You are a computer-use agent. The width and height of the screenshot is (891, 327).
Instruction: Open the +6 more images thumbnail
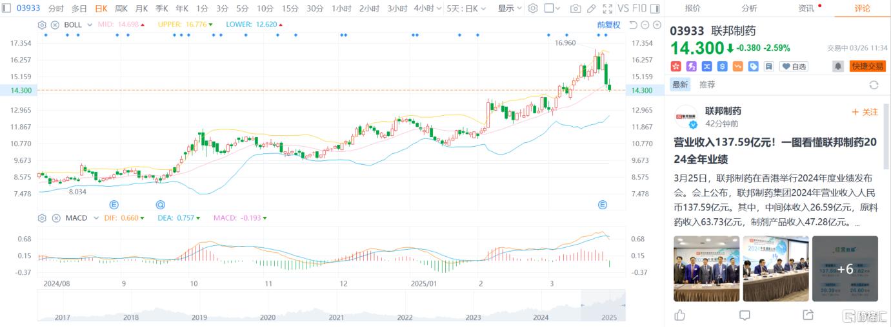point(845,268)
